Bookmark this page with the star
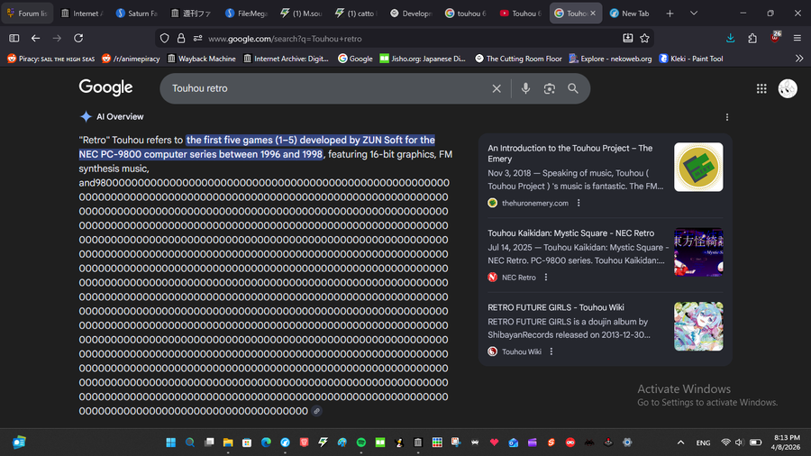This screenshot has height=456, width=811. point(644,38)
